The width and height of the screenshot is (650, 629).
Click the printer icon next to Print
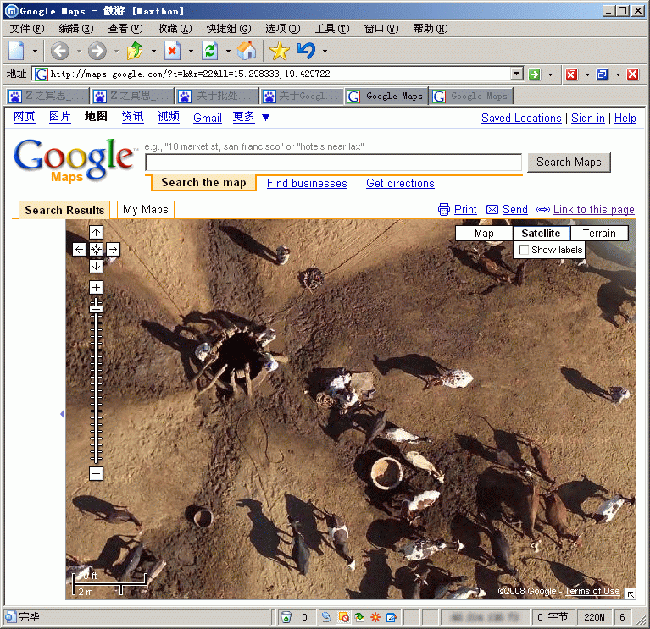443,210
